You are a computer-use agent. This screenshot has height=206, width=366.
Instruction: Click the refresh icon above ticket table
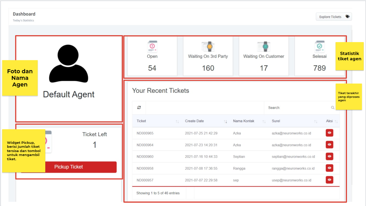tap(139, 108)
